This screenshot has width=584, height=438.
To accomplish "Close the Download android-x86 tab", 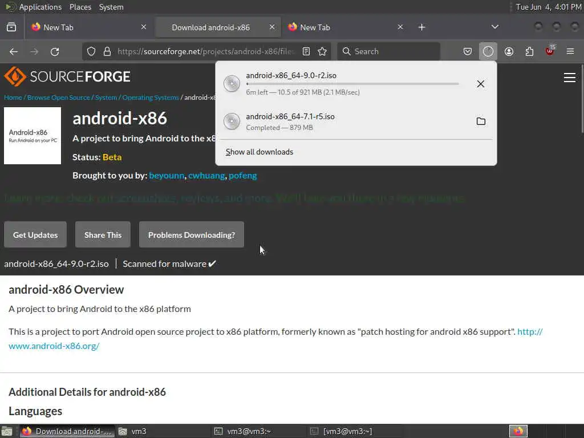I will tap(272, 27).
